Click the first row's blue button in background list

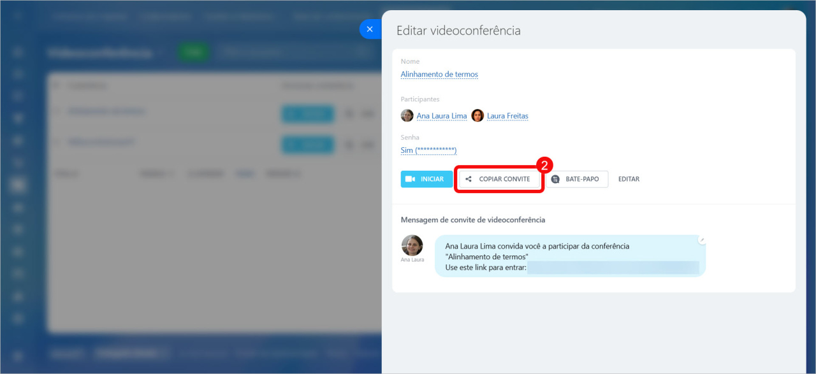pos(307,113)
